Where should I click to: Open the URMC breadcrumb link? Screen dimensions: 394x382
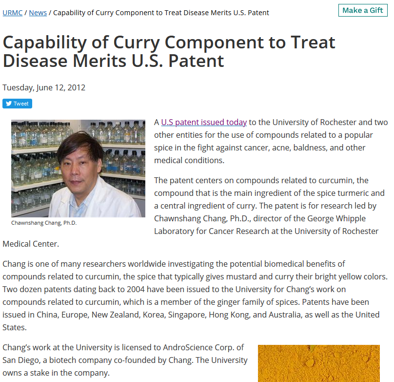(12, 13)
